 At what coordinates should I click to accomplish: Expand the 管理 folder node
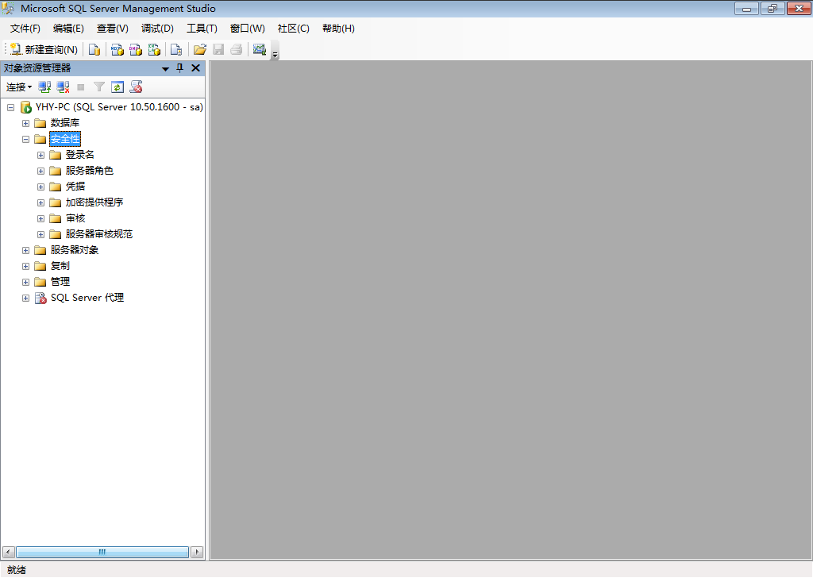[25, 282]
